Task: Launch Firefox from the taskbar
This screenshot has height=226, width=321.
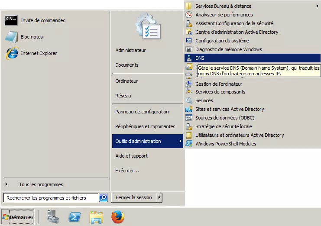Action: click(x=118, y=217)
